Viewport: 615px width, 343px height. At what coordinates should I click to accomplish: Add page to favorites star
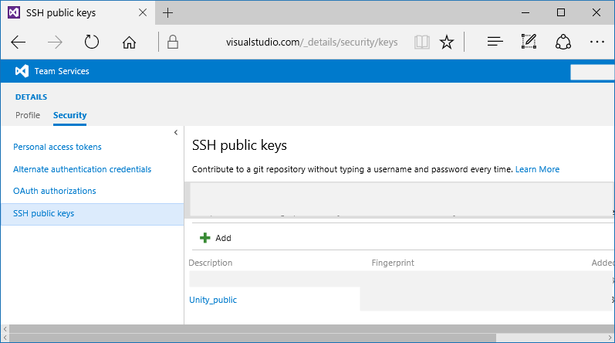pyautogui.click(x=447, y=42)
